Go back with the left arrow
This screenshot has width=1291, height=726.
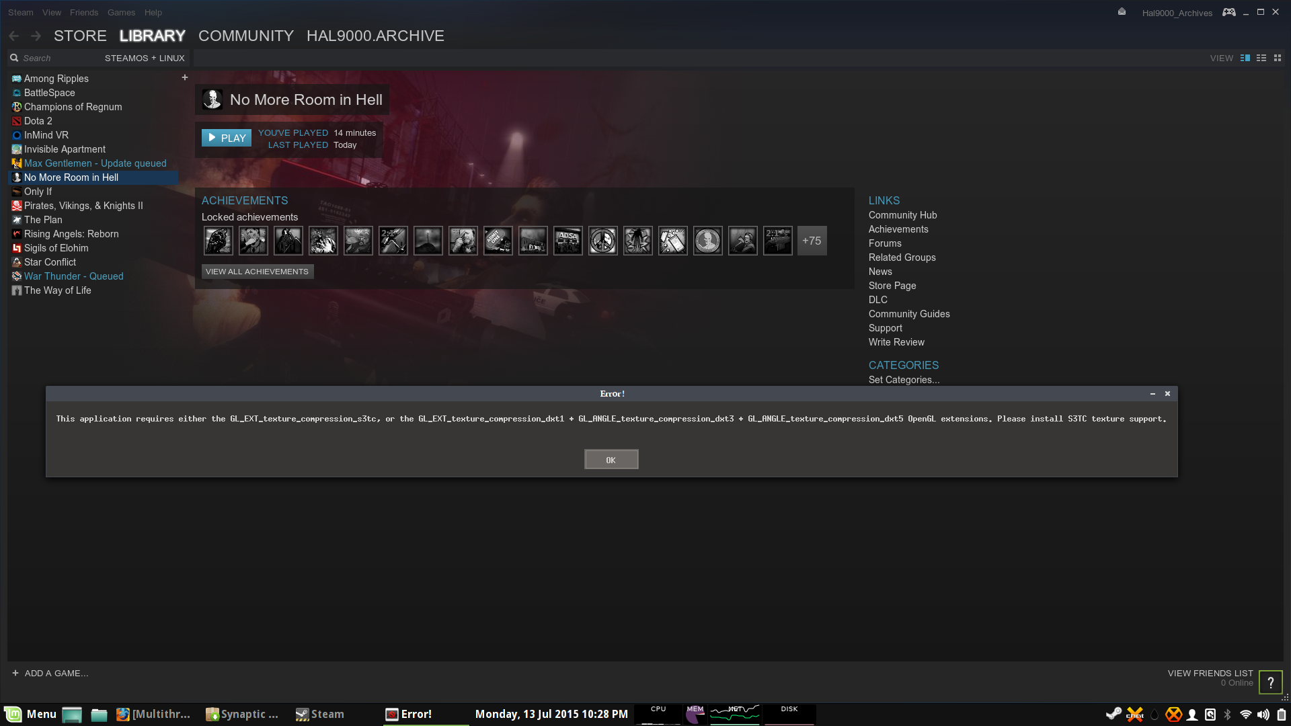tap(14, 36)
